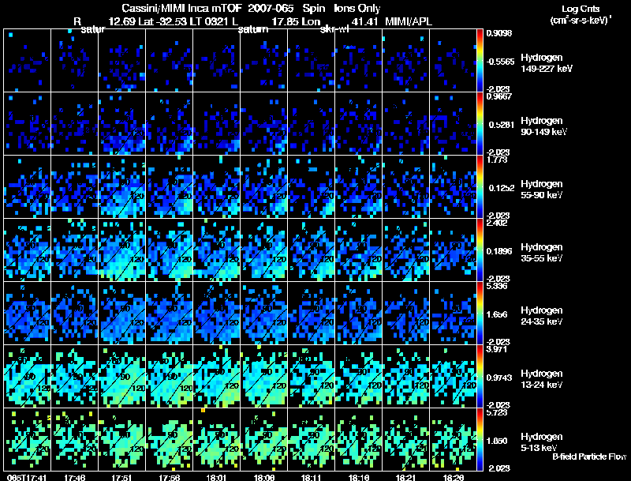631x481 pixels.
Task: Click the B-field Particle Flow text
Action: pyautogui.click(x=589, y=457)
